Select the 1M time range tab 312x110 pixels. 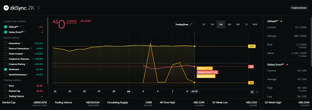coord(221,24)
